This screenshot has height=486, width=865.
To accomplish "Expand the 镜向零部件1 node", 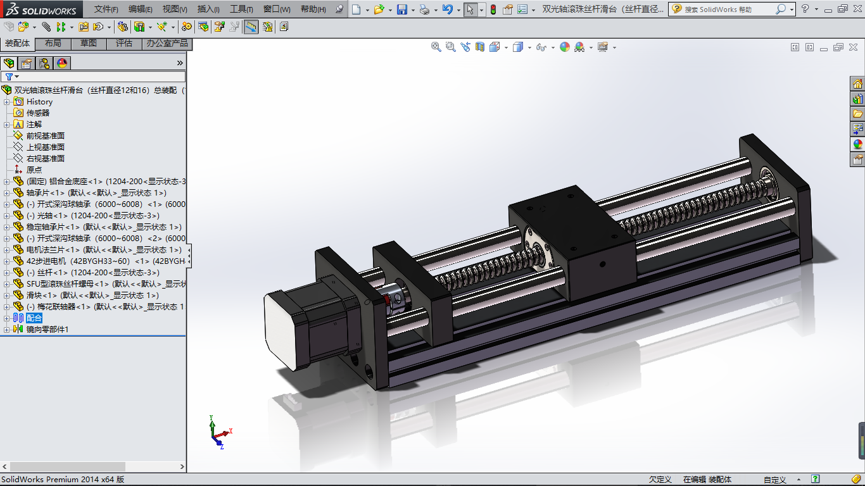I will coord(7,330).
